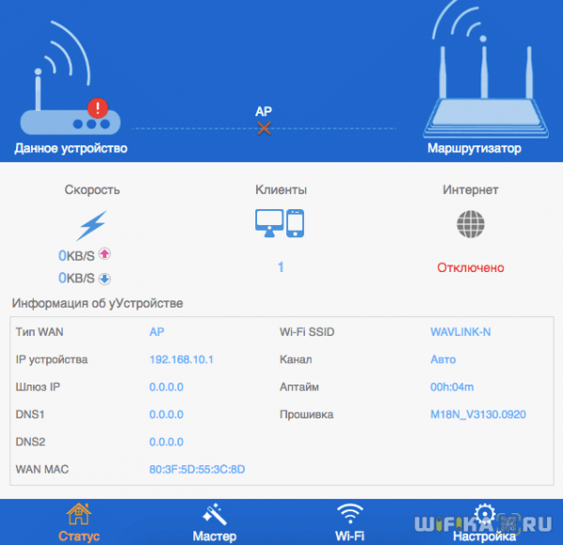This screenshot has height=545, width=563.
Task: Click the 'Тип WAN' label
Action: tap(39, 332)
